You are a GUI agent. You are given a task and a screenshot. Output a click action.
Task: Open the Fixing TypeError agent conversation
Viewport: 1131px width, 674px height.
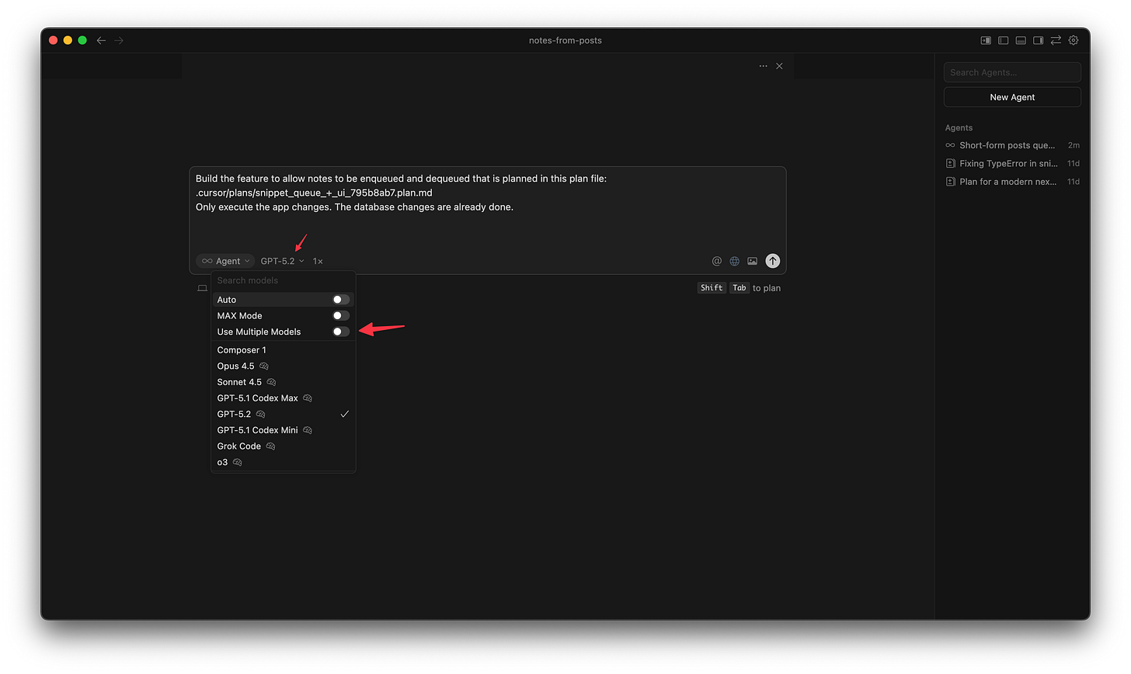(x=1006, y=163)
